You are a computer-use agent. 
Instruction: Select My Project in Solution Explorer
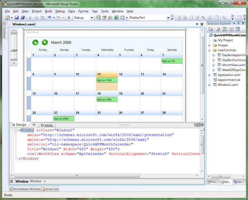point(225,40)
